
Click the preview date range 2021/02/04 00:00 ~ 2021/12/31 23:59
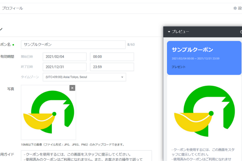click(196, 58)
